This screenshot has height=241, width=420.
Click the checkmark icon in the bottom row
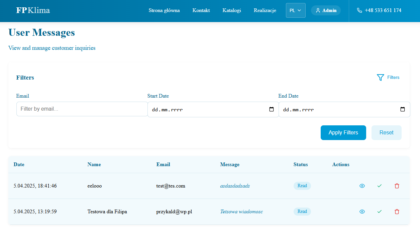(379, 212)
